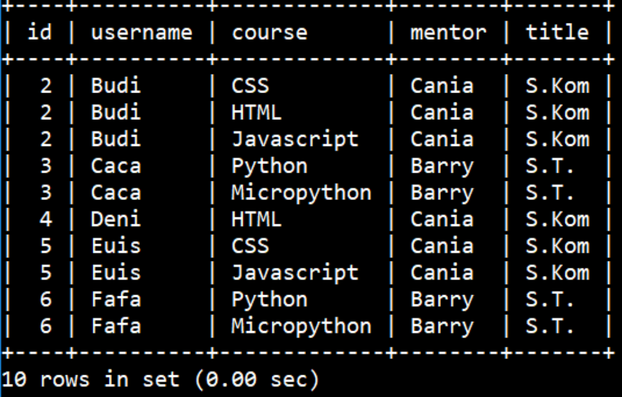Click Cania mentor in Deni's row
The image size is (622, 397).
tap(442, 219)
